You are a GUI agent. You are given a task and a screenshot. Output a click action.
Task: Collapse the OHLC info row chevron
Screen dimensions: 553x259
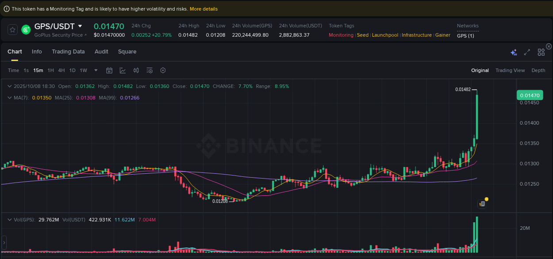(10, 86)
